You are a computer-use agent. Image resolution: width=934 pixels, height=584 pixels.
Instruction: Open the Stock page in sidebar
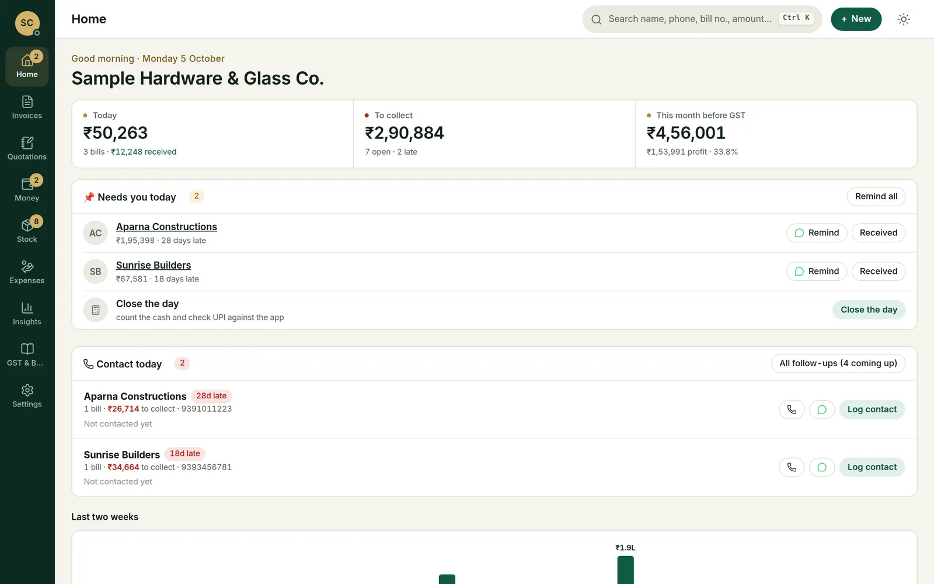click(x=27, y=231)
